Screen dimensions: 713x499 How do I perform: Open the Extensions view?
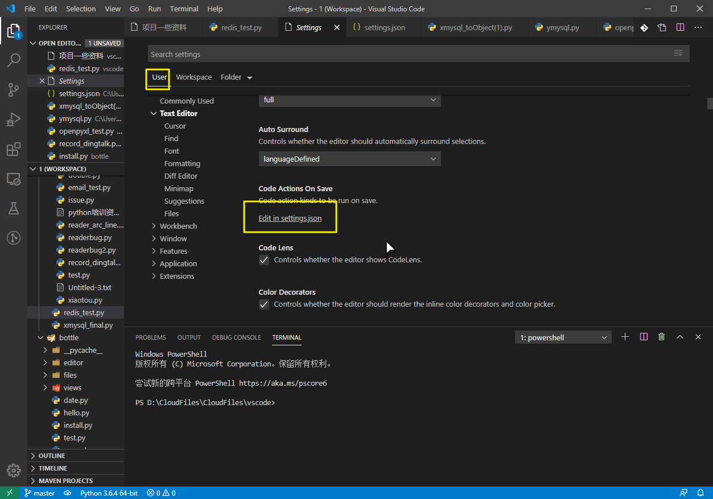14,149
